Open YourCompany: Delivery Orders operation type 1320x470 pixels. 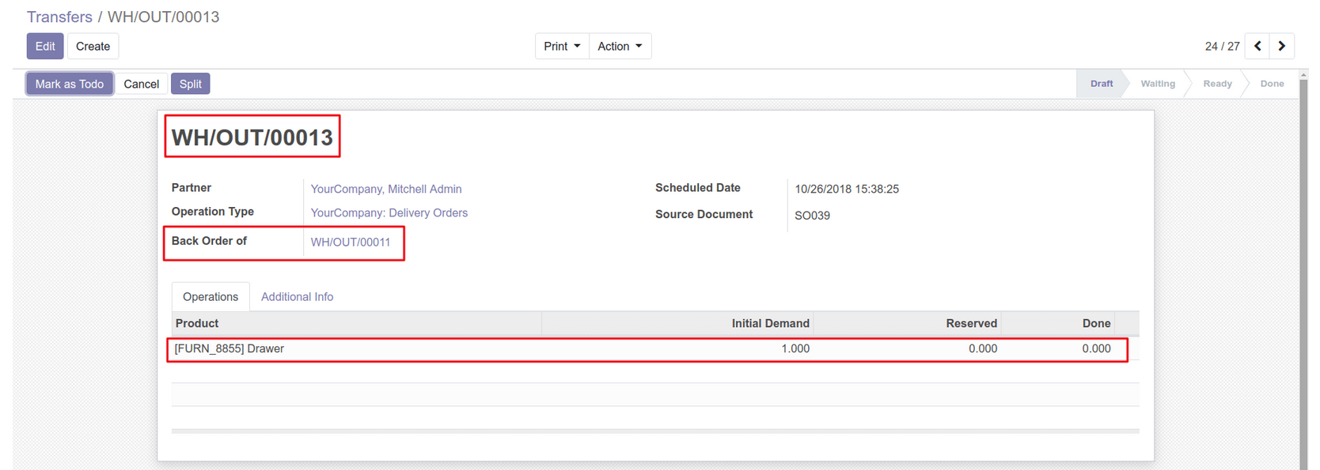(x=389, y=212)
